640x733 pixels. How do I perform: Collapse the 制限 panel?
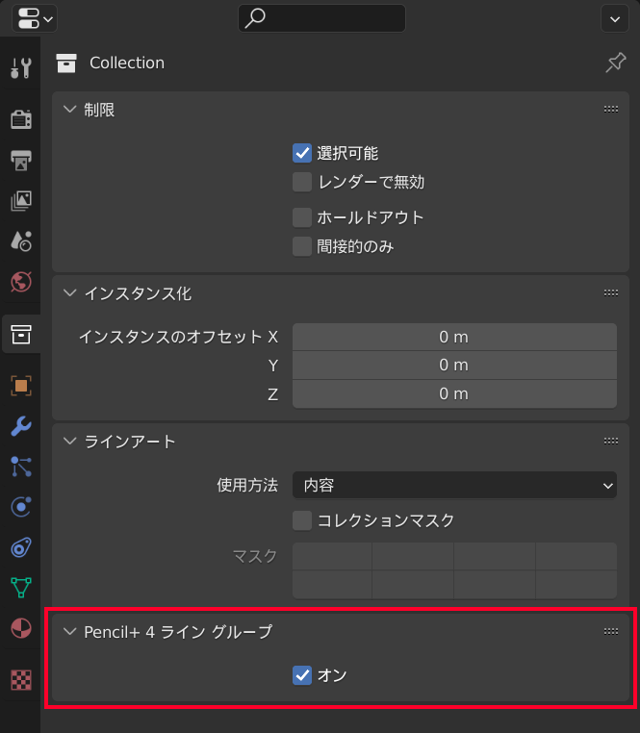coord(69,110)
